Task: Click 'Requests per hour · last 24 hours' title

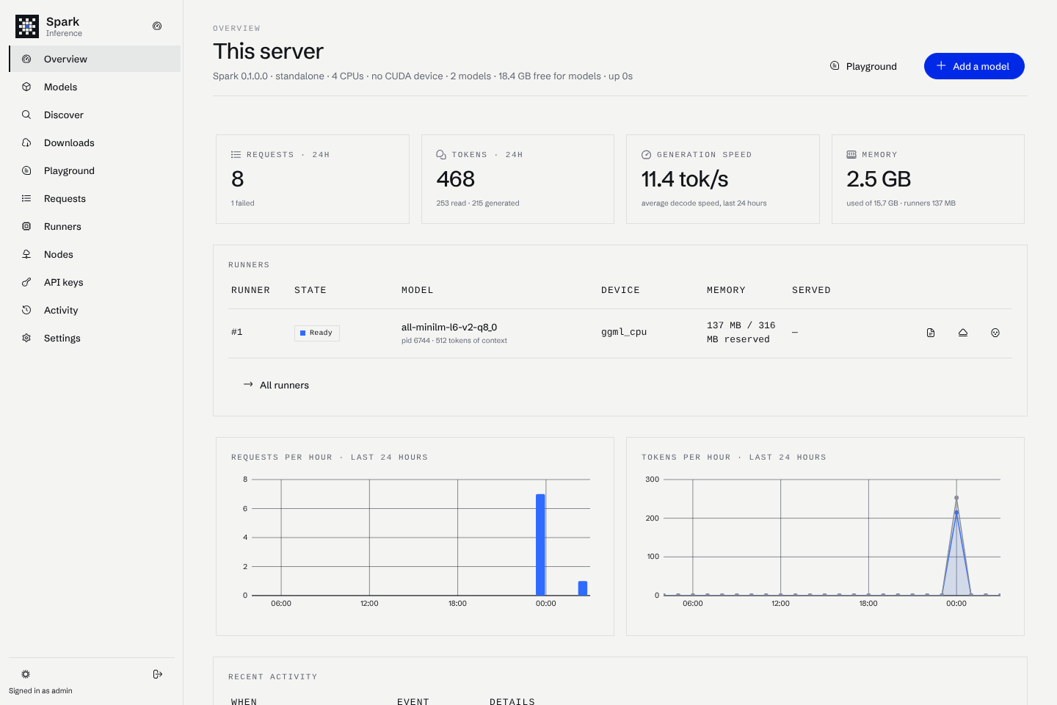Action: pyautogui.click(x=330, y=458)
